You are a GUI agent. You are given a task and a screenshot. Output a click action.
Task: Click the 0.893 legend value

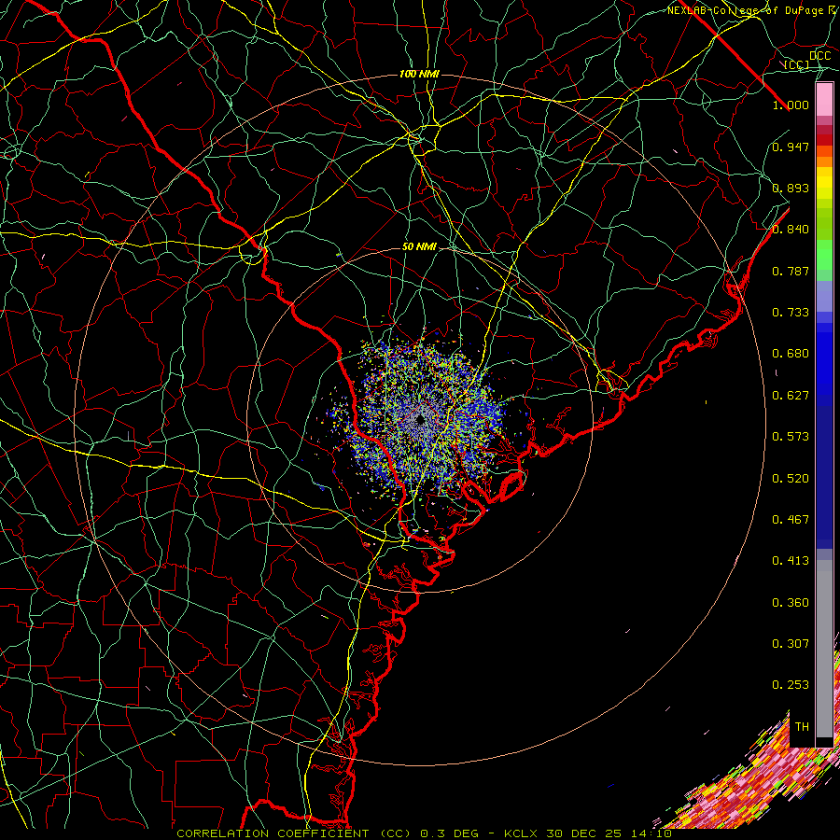tap(791, 188)
